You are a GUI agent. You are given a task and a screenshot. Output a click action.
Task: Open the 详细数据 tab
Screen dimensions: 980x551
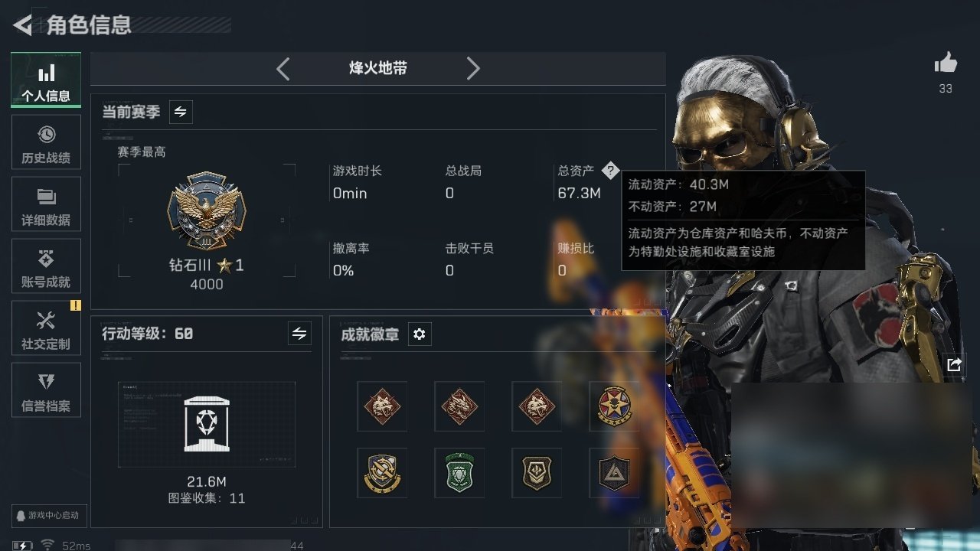coord(46,204)
